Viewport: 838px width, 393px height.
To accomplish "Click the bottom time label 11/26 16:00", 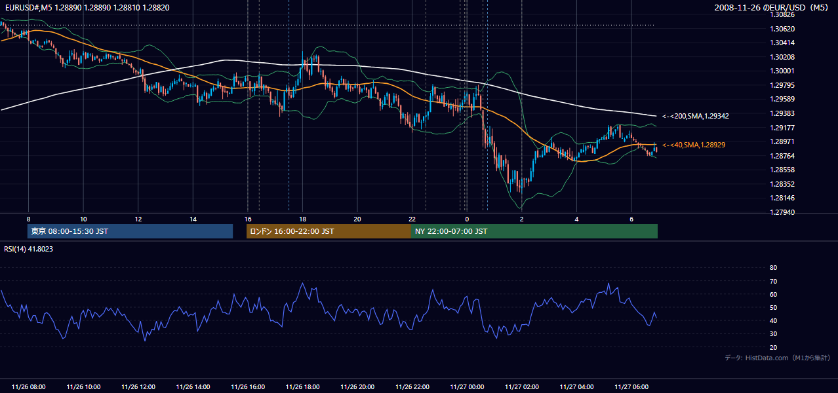I will point(247,387).
